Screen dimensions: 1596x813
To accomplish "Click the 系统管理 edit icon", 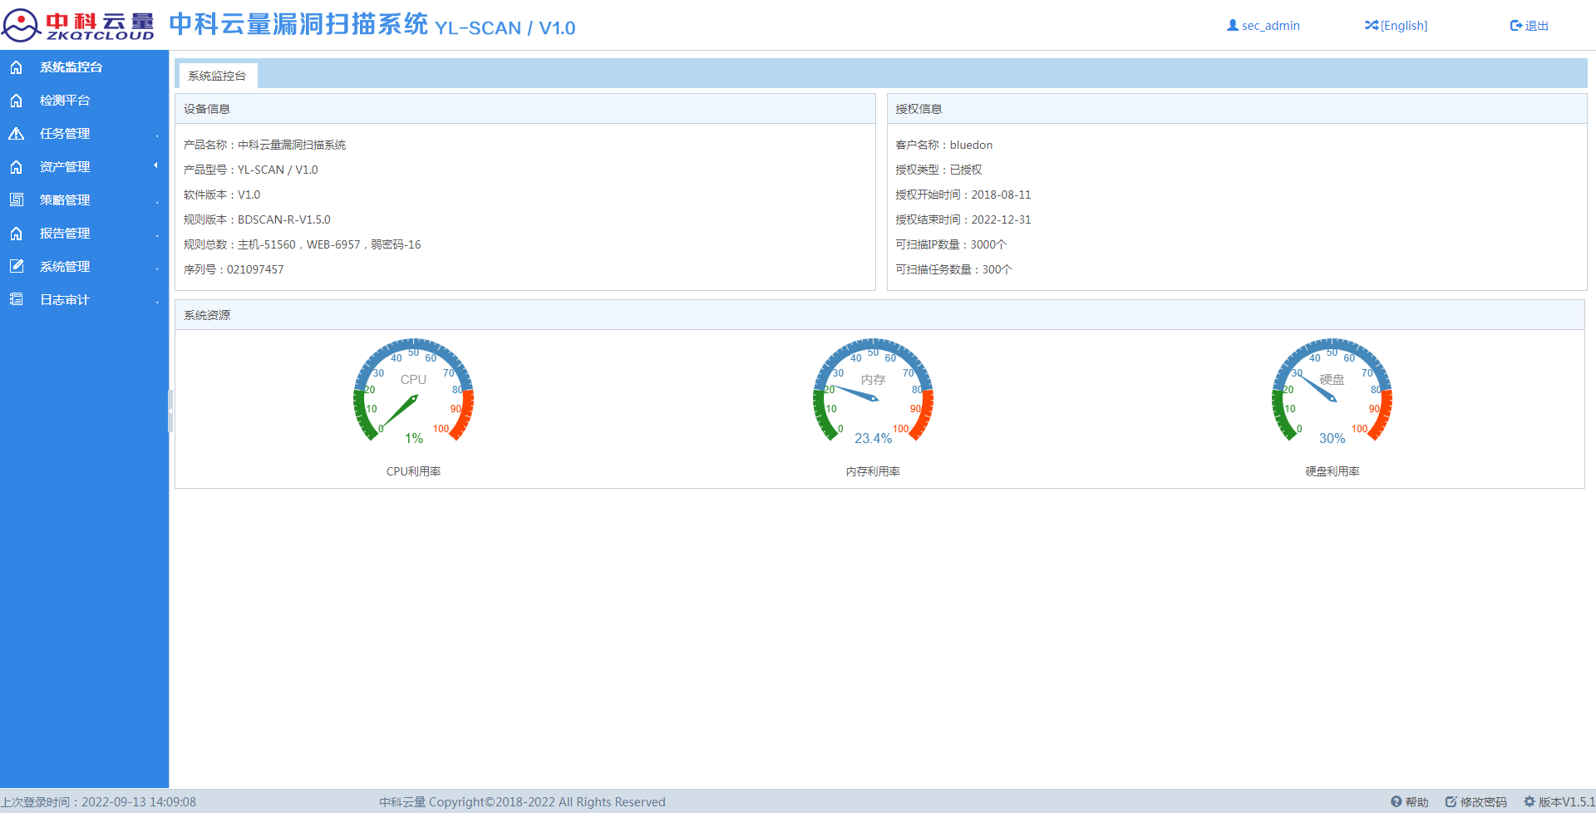I will pyautogui.click(x=16, y=267).
